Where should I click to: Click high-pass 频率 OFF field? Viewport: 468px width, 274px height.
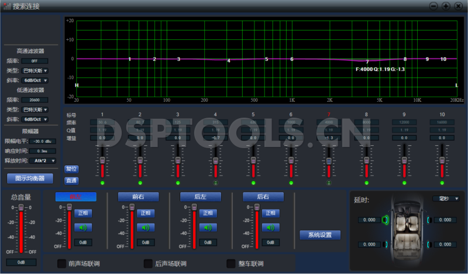[x=35, y=61]
